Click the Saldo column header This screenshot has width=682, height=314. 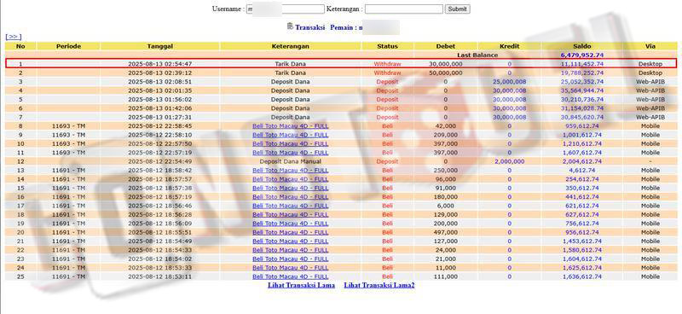point(582,46)
